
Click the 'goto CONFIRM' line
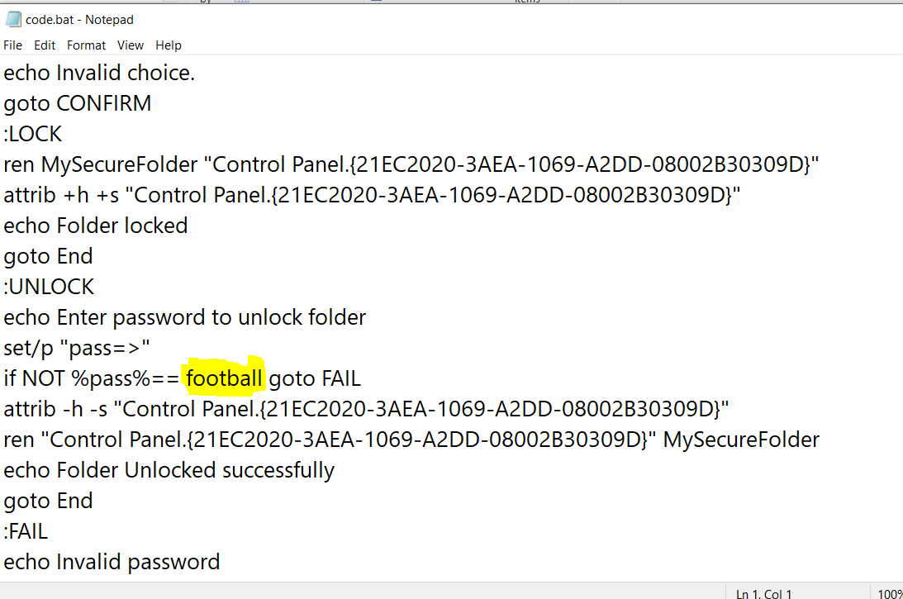click(x=77, y=103)
